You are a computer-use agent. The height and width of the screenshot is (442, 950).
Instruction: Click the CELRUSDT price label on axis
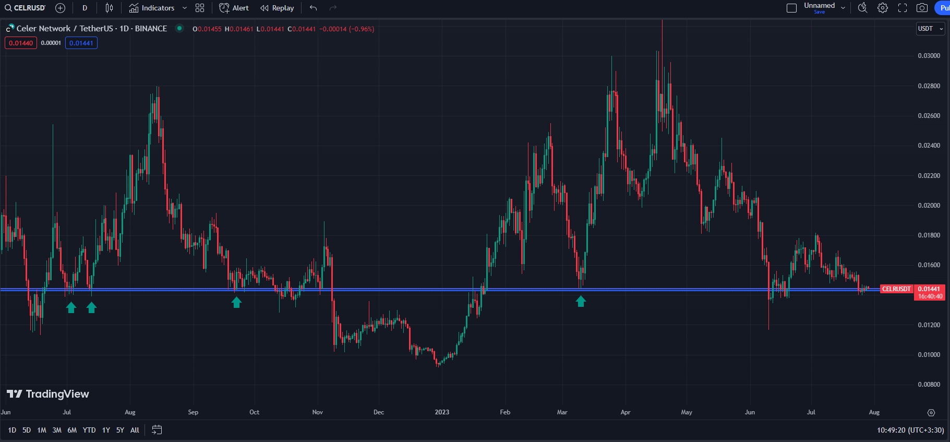[896, 289]
